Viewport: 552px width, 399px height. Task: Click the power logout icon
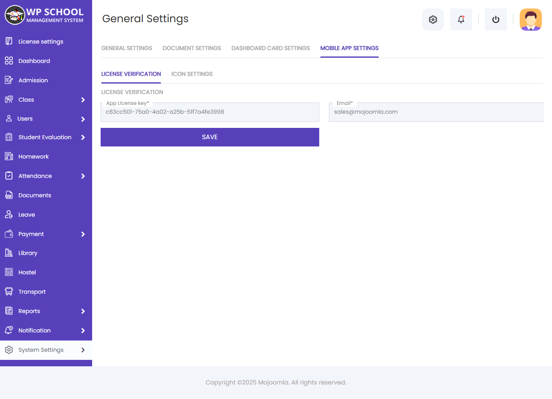click(496, 19)
